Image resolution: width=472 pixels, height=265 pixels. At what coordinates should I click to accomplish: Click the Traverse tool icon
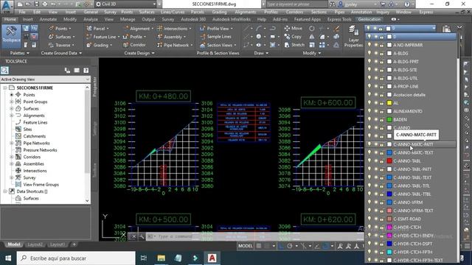click(51, 45)
